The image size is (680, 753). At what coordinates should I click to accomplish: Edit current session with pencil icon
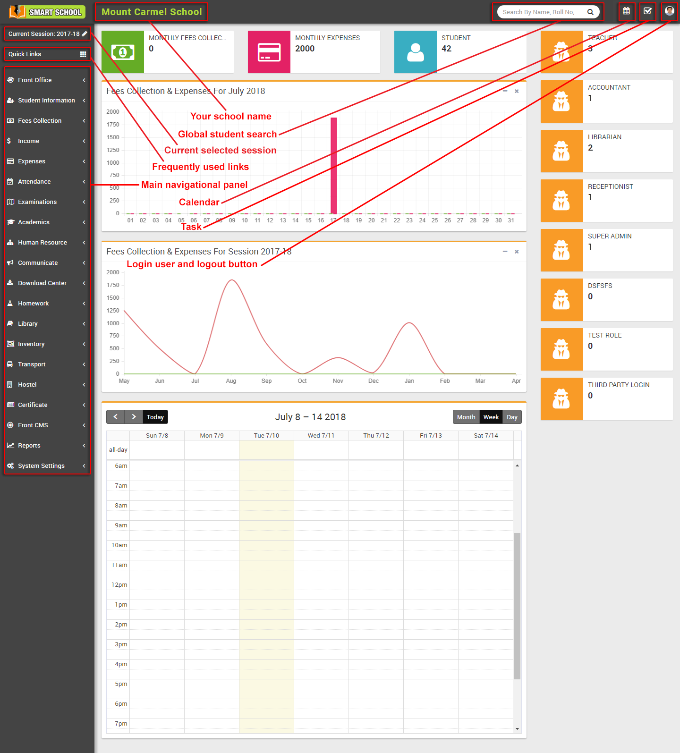coord(85,34)
